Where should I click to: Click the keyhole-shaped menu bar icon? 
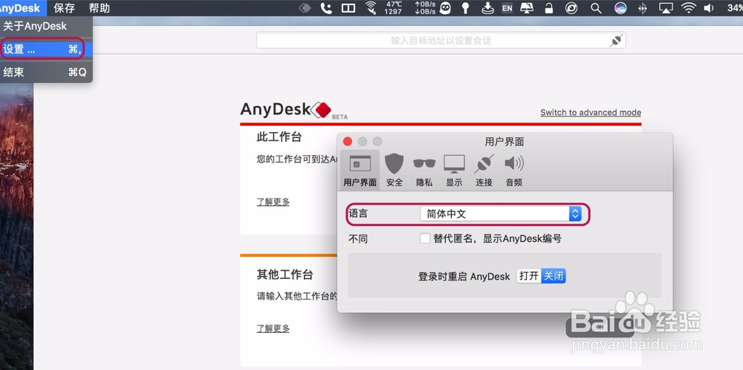[466, 8]
